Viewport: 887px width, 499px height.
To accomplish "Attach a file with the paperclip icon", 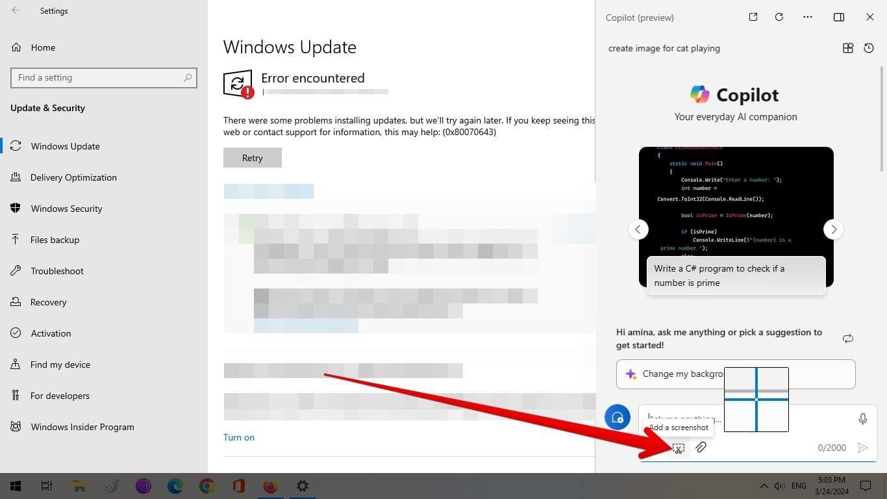I will coord(701,447).
